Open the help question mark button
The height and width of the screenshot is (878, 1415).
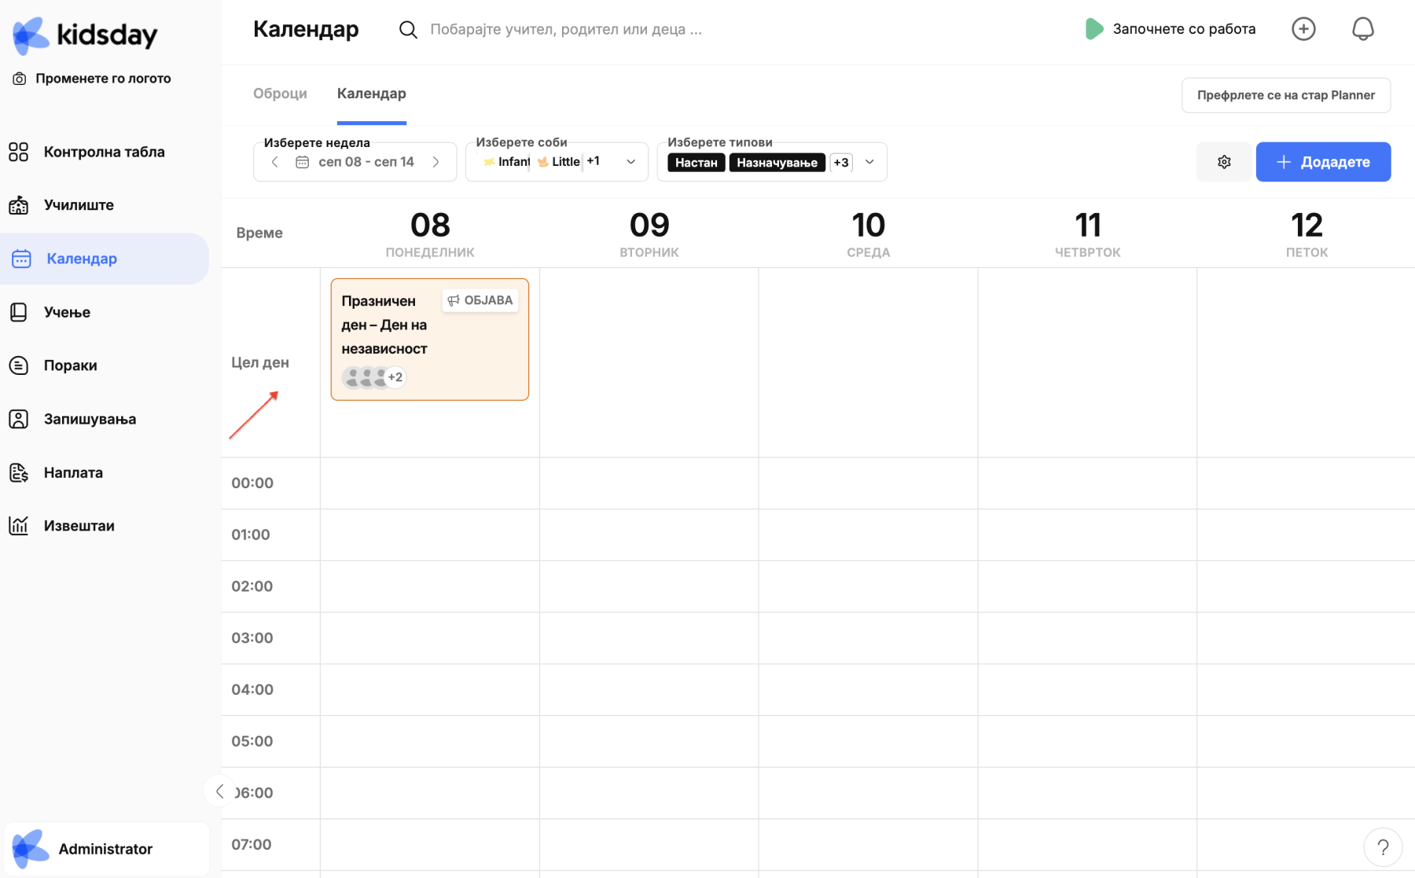1383,847
